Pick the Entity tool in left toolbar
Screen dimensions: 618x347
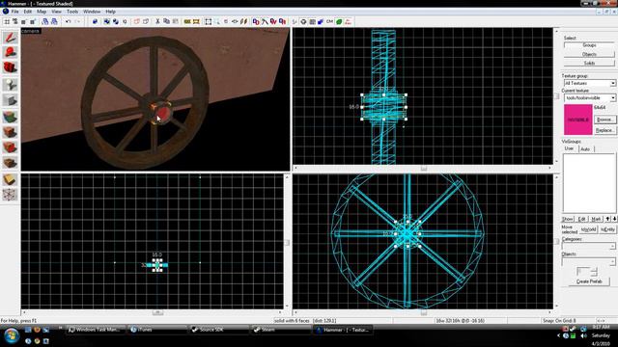[x=11, y=84]
